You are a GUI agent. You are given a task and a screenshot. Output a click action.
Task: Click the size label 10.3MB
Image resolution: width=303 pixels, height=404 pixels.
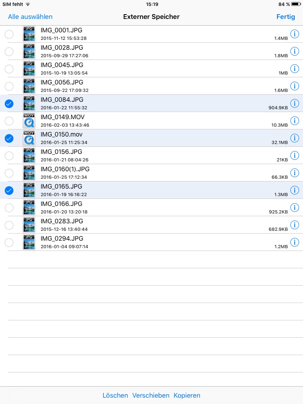(x=280, y=125)
